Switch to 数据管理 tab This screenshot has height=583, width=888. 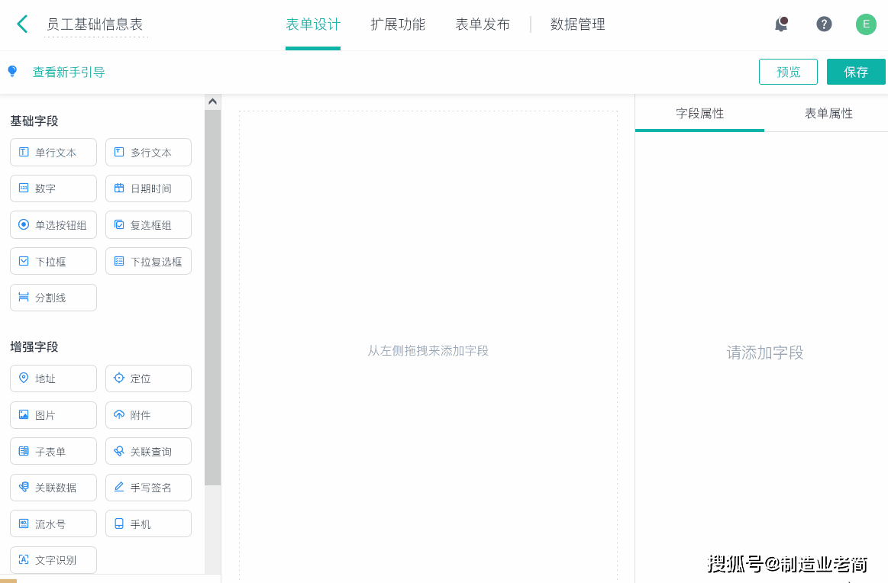click(578, 24)
